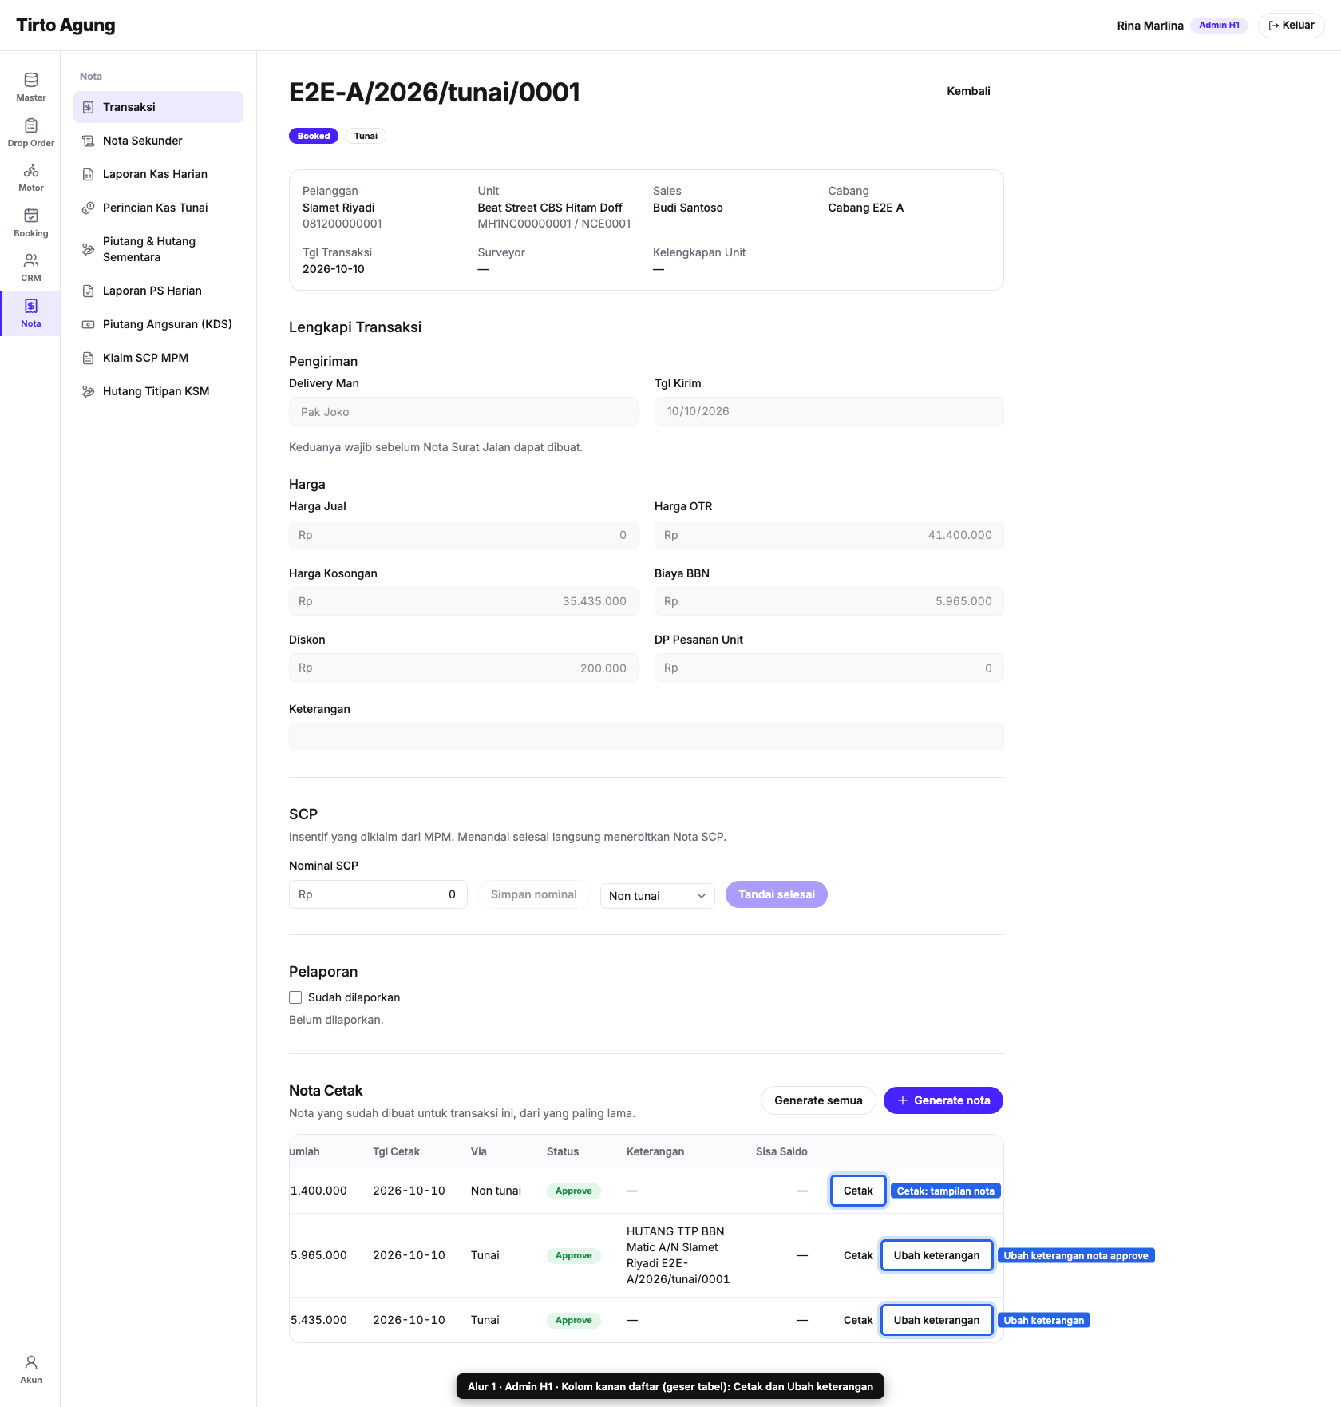Click the Tgl Kirim date field
Image resolution: width=1341 pixels, height=1407 pixels.
pyautogui.click(x=829, y=411)
